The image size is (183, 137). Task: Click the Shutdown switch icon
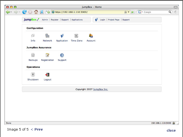(x=33, y=75)
